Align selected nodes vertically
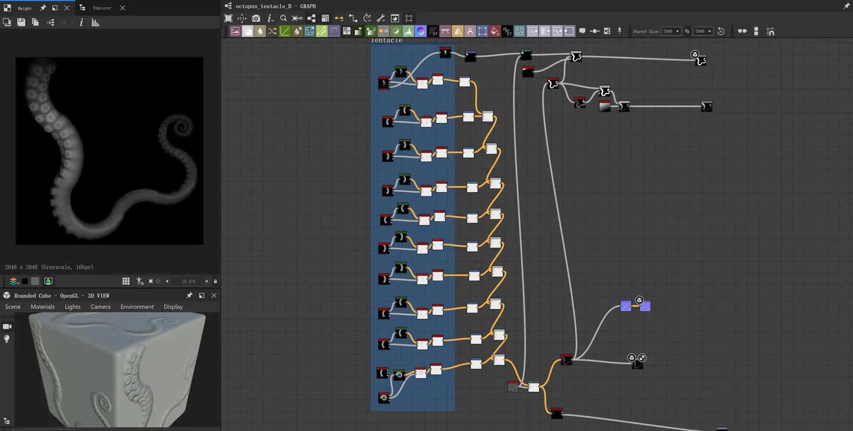853x431 pixels. tap(756, 31)
